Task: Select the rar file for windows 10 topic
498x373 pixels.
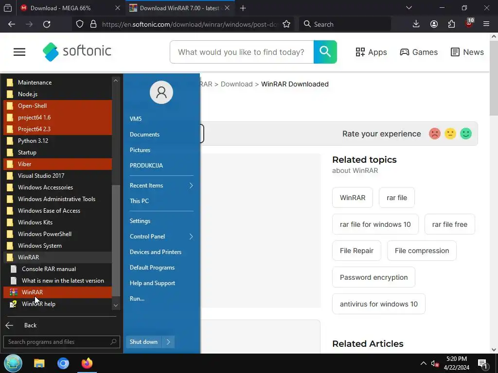Action: tap(375, 224)
